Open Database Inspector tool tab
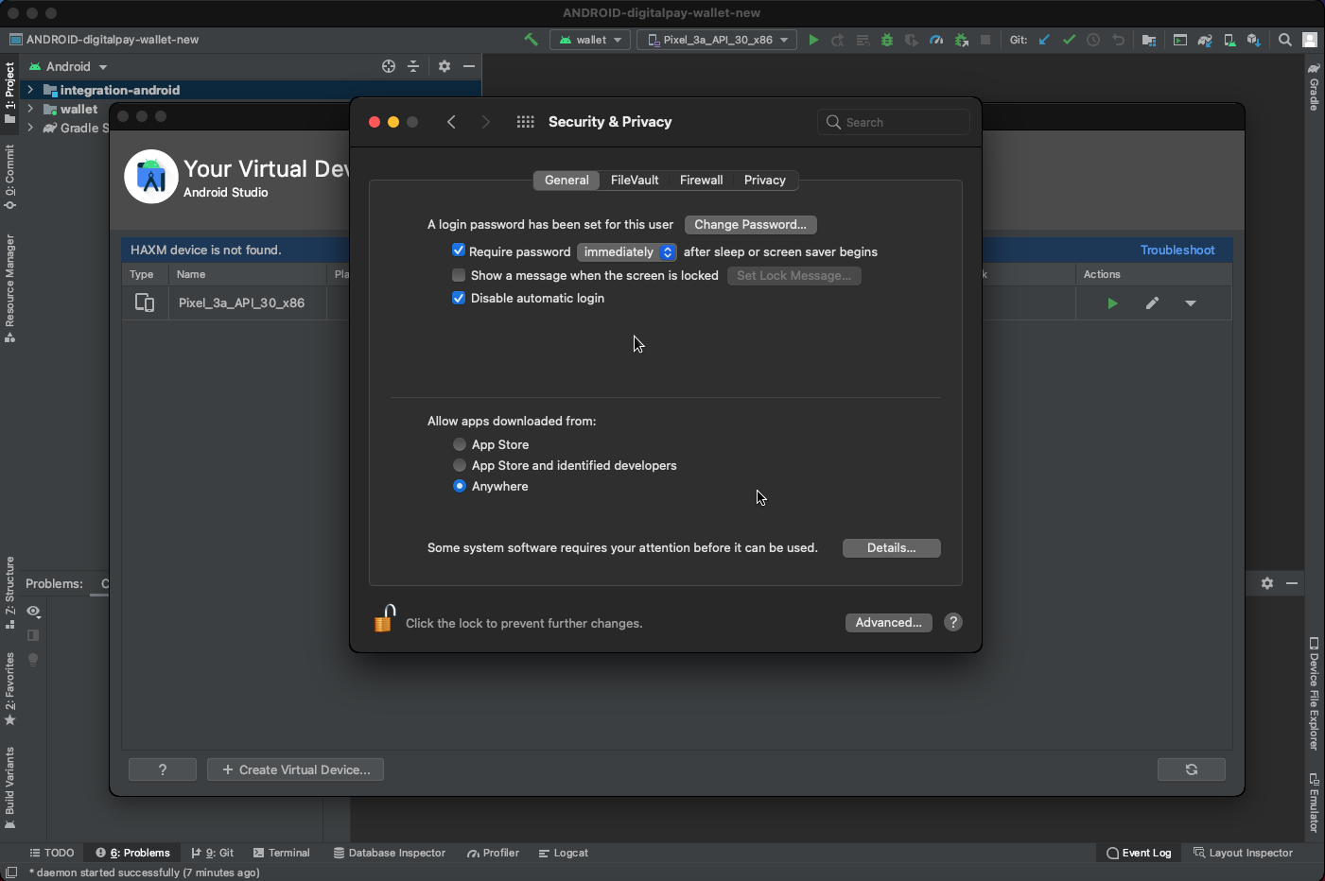Image resolution: width=1325 pixels, height=881 pixels. [389, 853]
